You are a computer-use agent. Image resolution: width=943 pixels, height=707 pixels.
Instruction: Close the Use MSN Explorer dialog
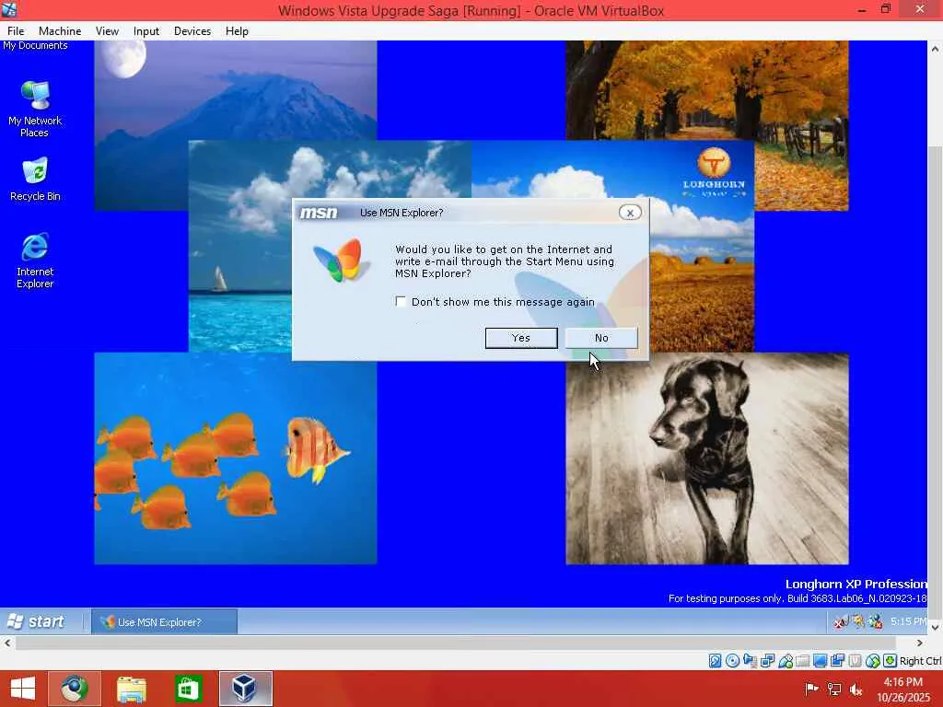[x=630, y=213]
